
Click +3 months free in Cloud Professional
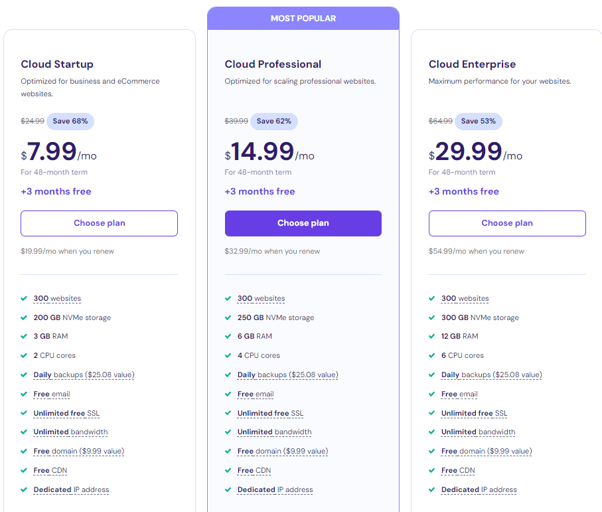tap(260, 191)
